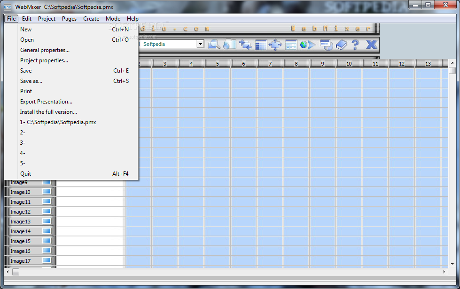Close the open File menu
Viewport: 460px width, 289px height.
(11, 19)
